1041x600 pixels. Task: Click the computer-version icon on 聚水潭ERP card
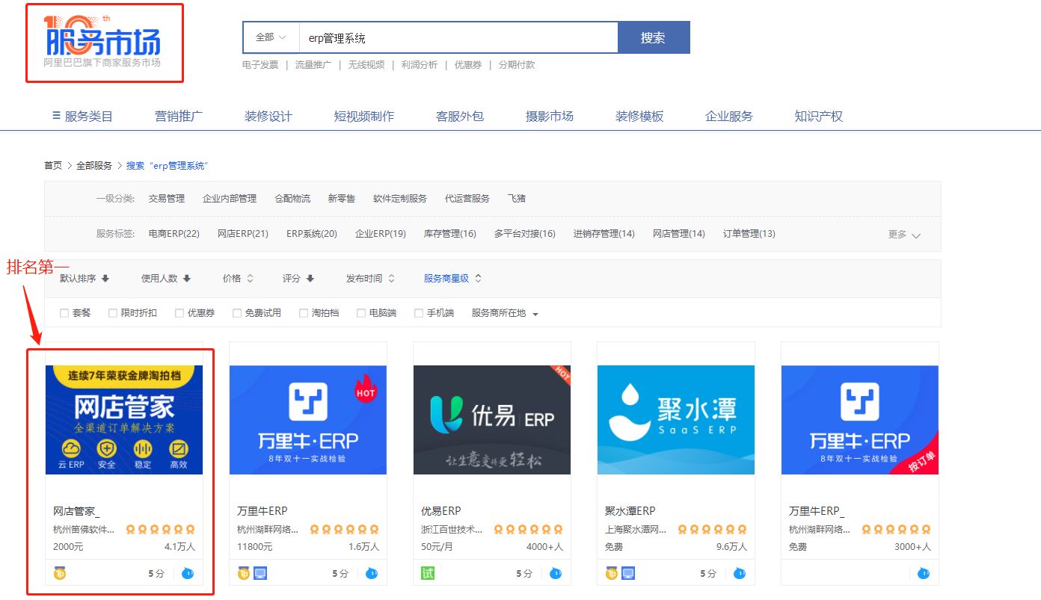628,573
